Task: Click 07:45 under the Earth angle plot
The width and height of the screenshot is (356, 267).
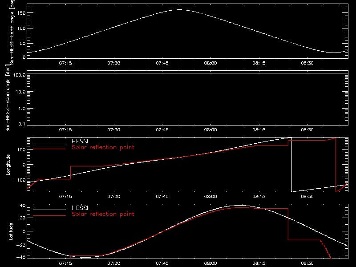Action: tap(162, 63)
